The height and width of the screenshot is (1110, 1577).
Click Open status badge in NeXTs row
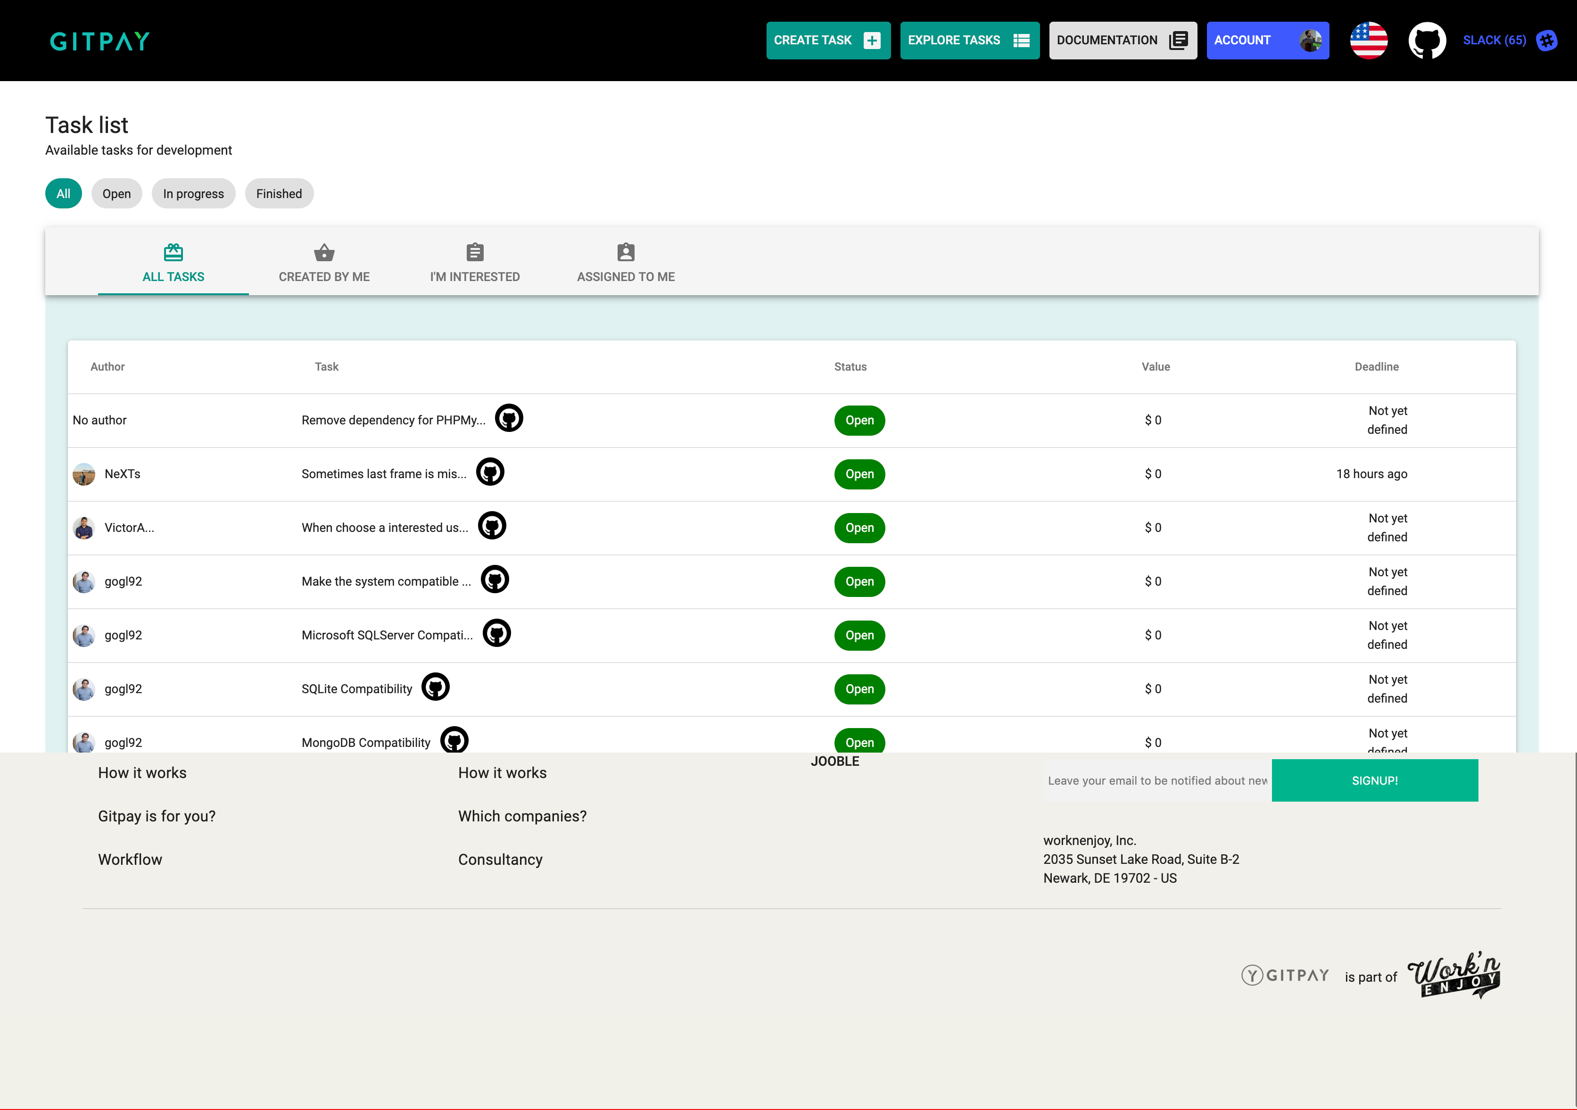859,474
